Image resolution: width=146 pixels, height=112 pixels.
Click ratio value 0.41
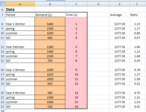click(x=137, y=107)
